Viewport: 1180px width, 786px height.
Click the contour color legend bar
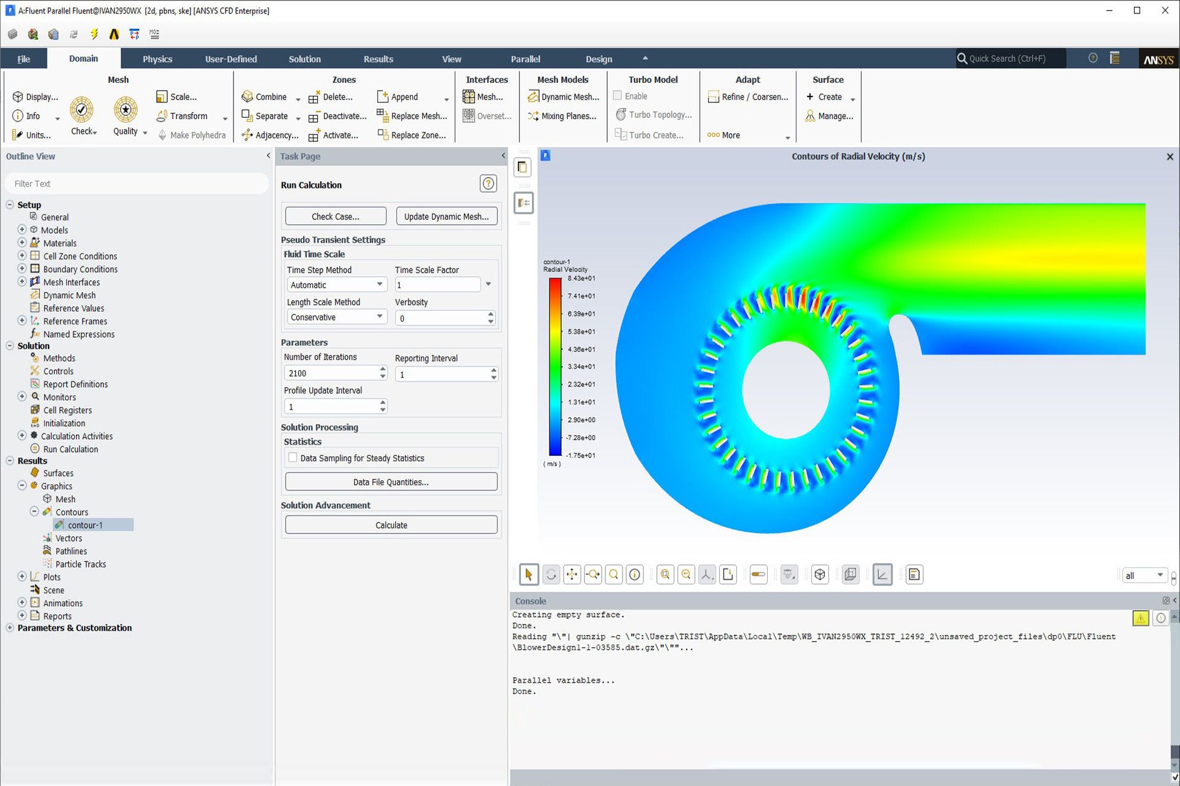coord(555,367)
